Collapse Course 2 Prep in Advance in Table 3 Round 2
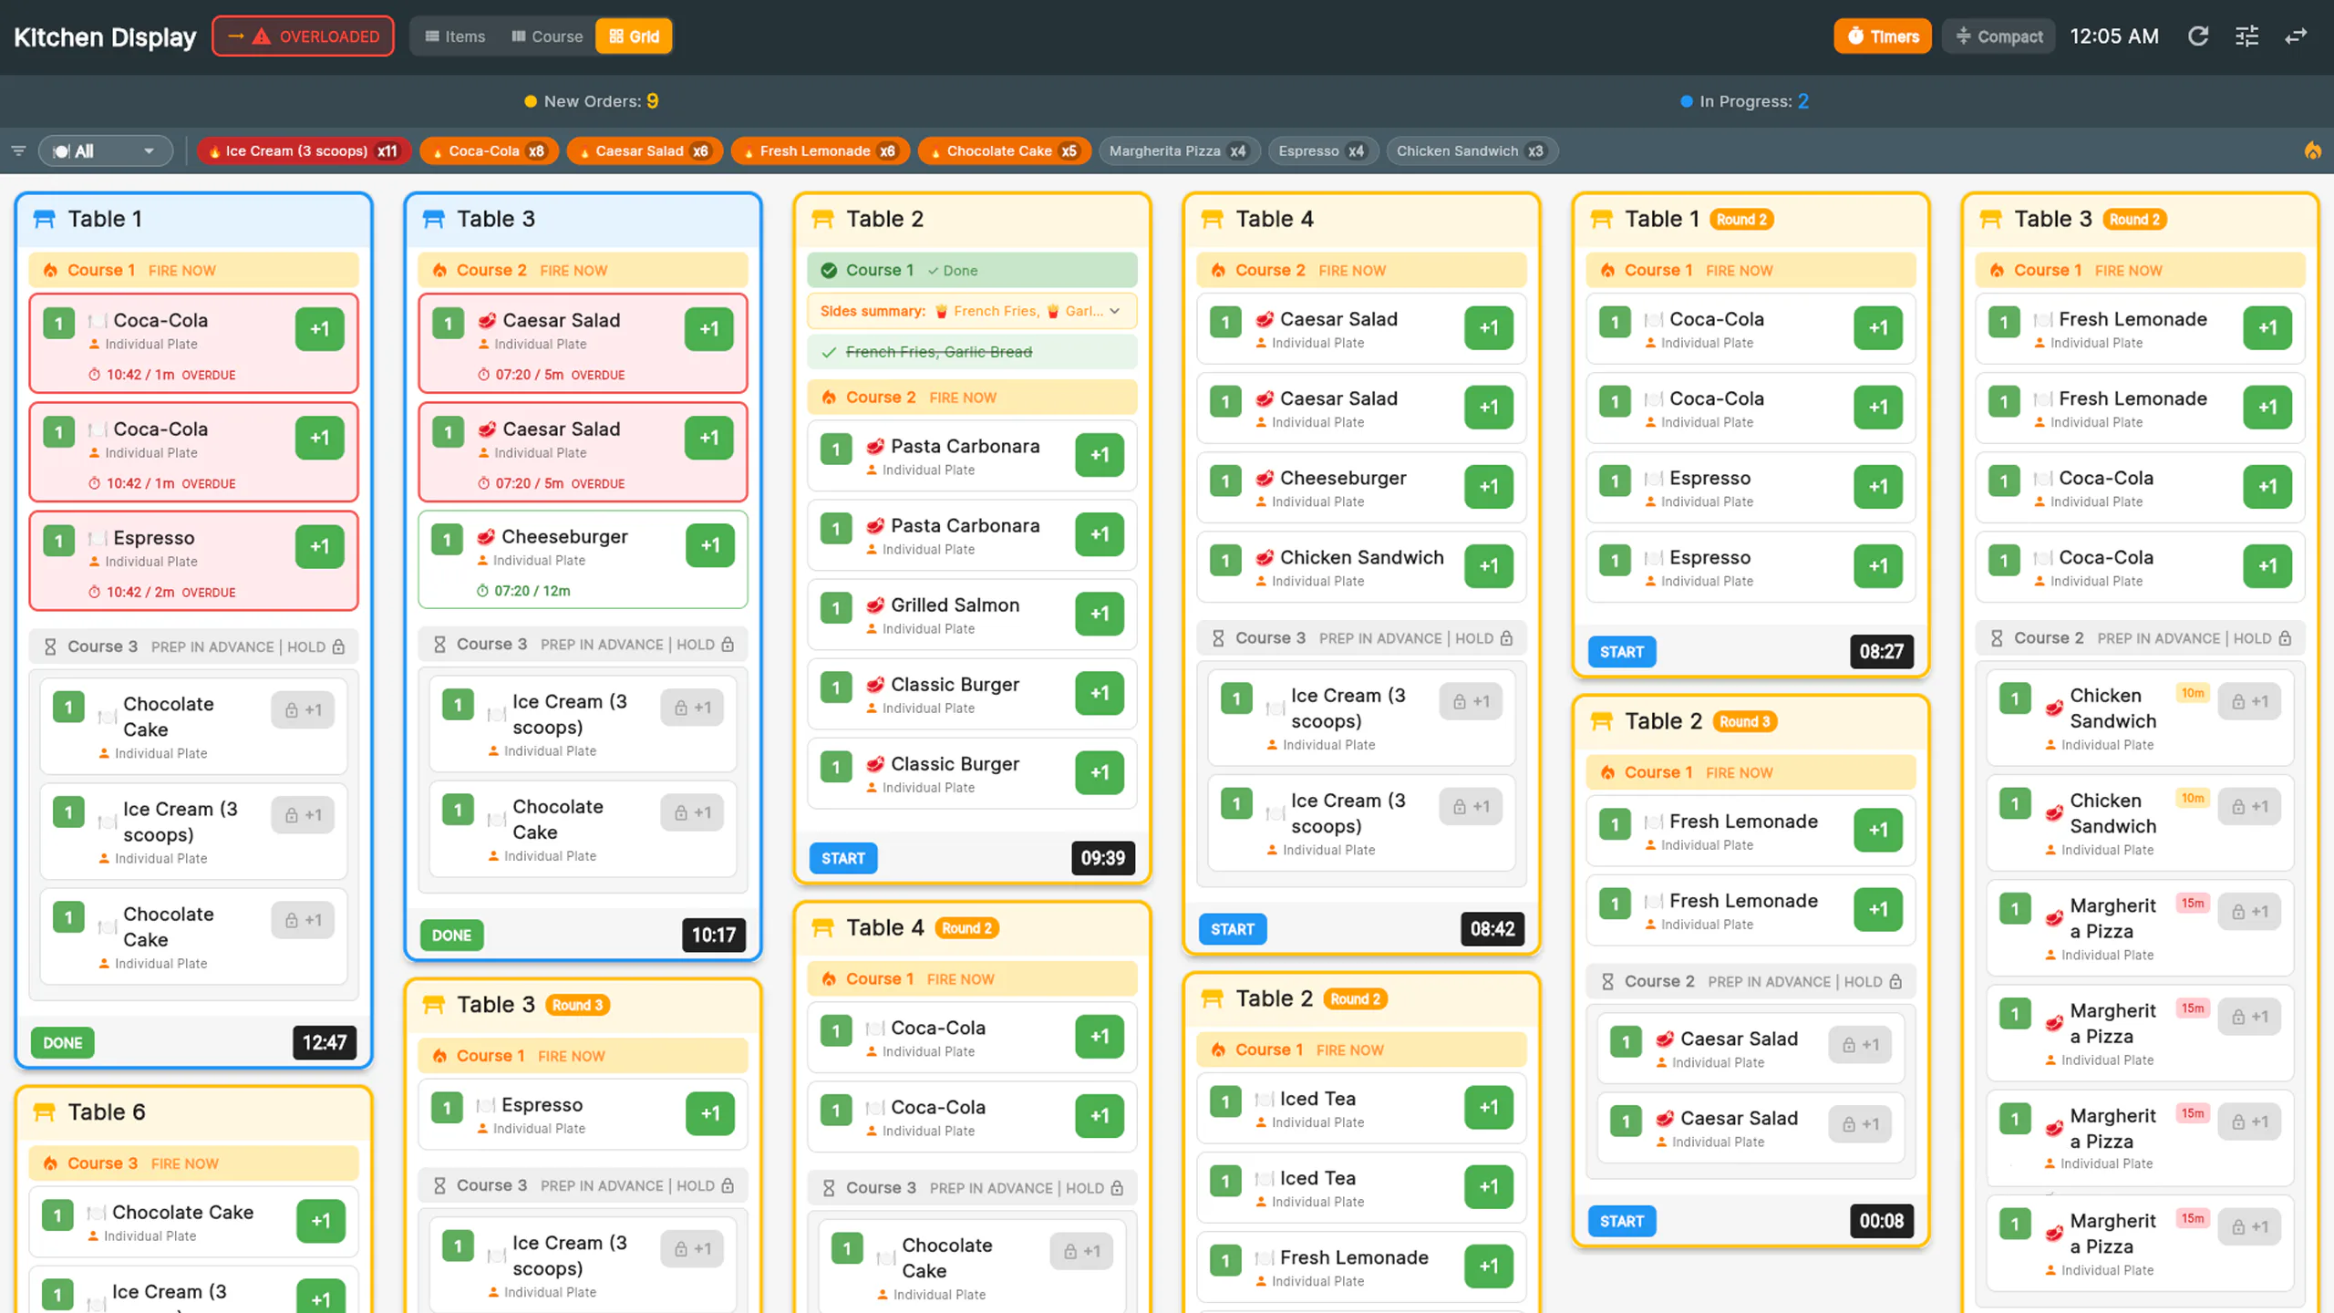 click(2140, 638)
